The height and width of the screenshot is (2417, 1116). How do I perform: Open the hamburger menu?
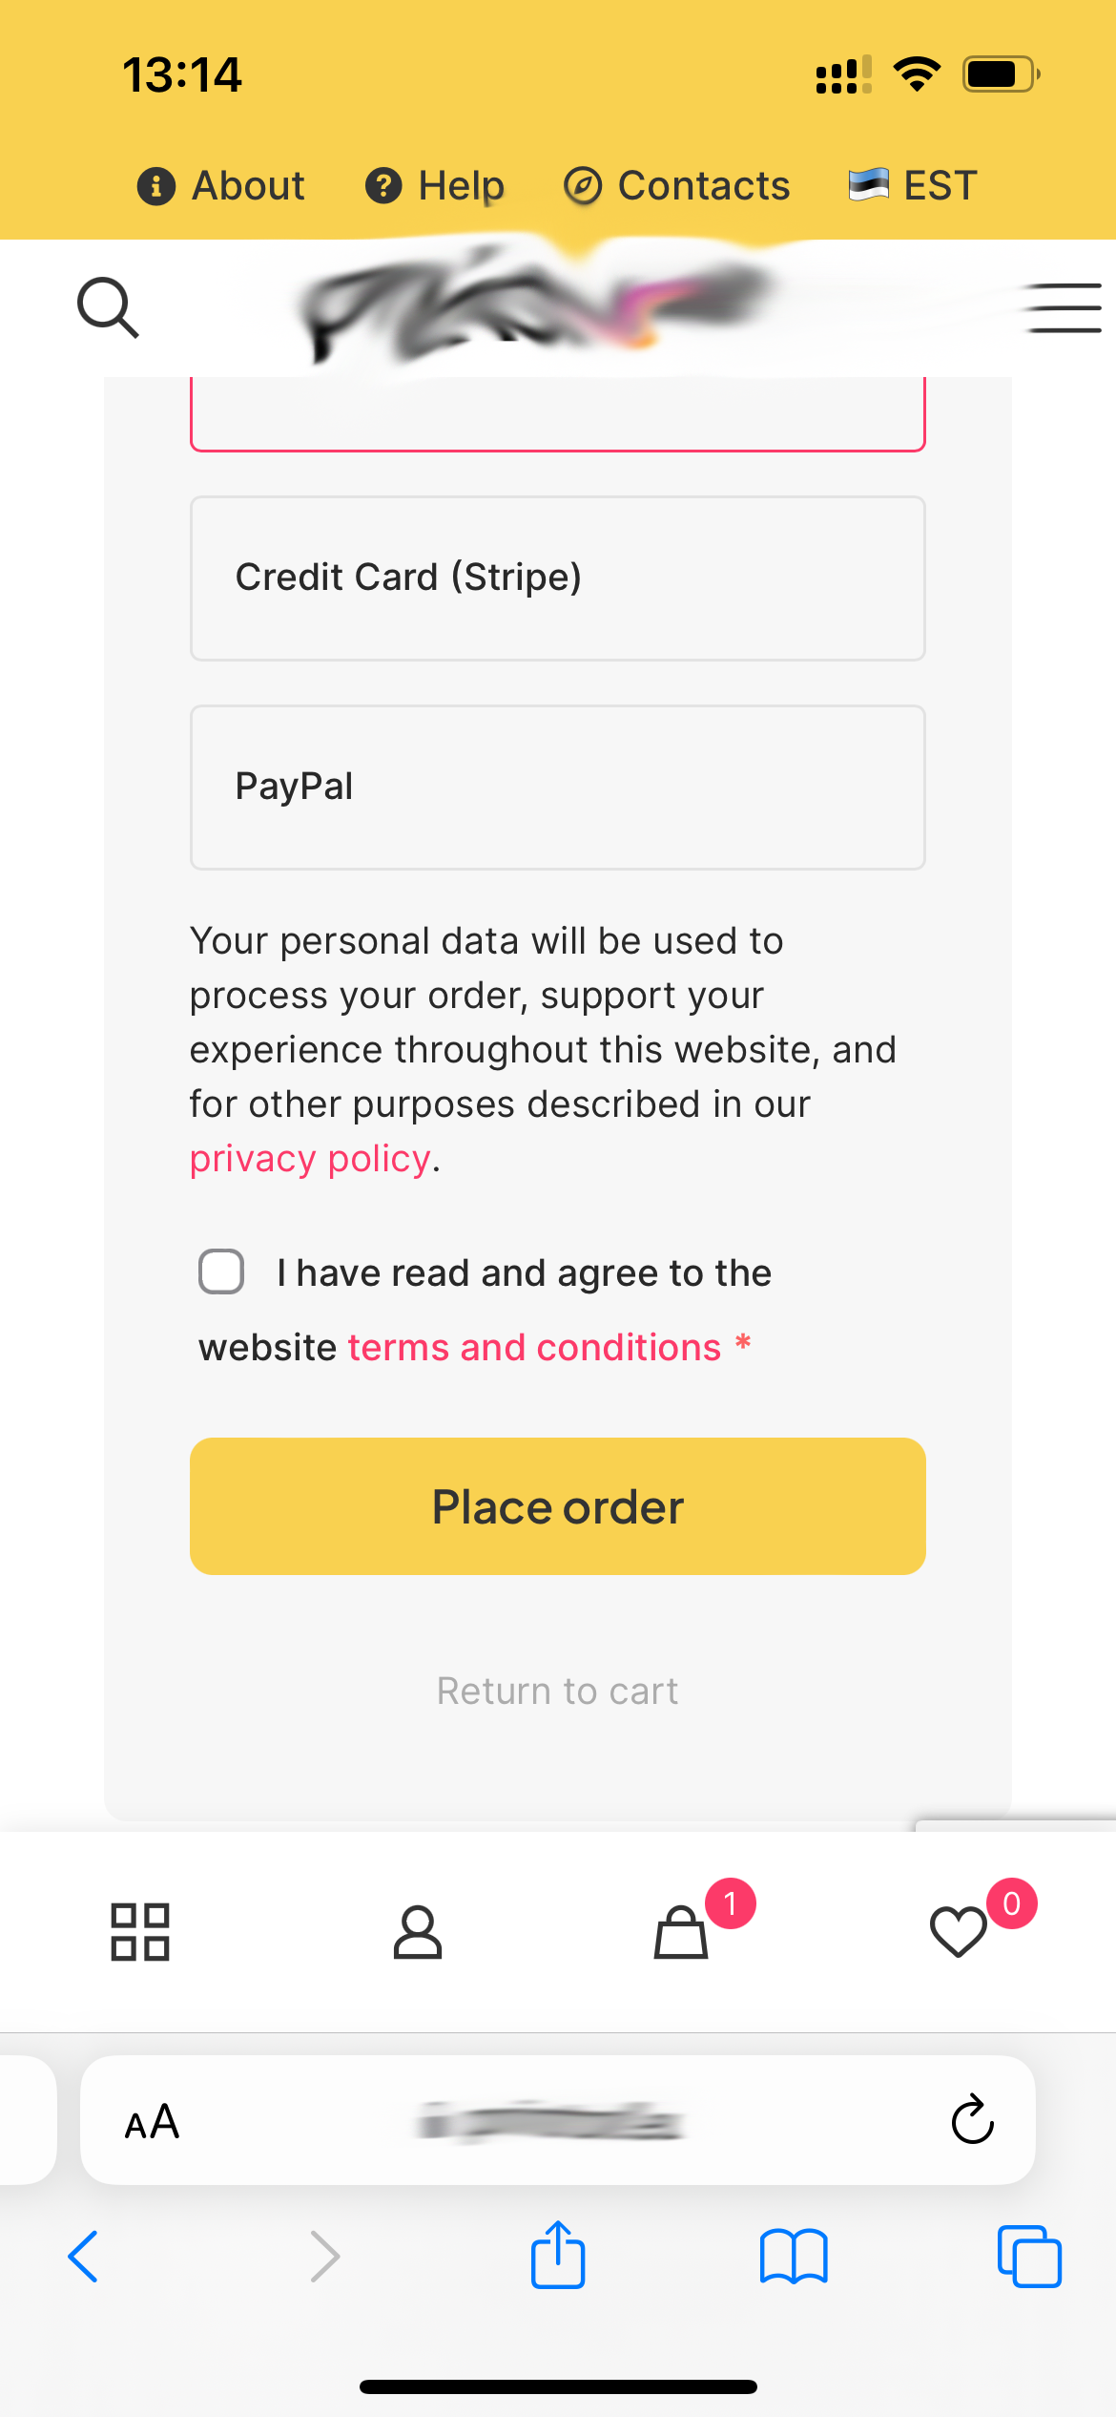(1061, 307)
